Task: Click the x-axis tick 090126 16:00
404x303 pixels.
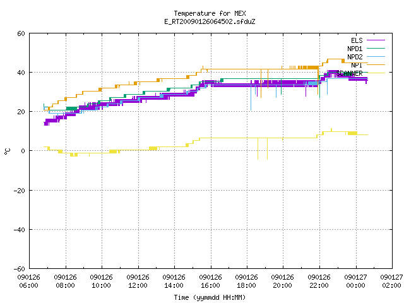Action: [211, 282]
